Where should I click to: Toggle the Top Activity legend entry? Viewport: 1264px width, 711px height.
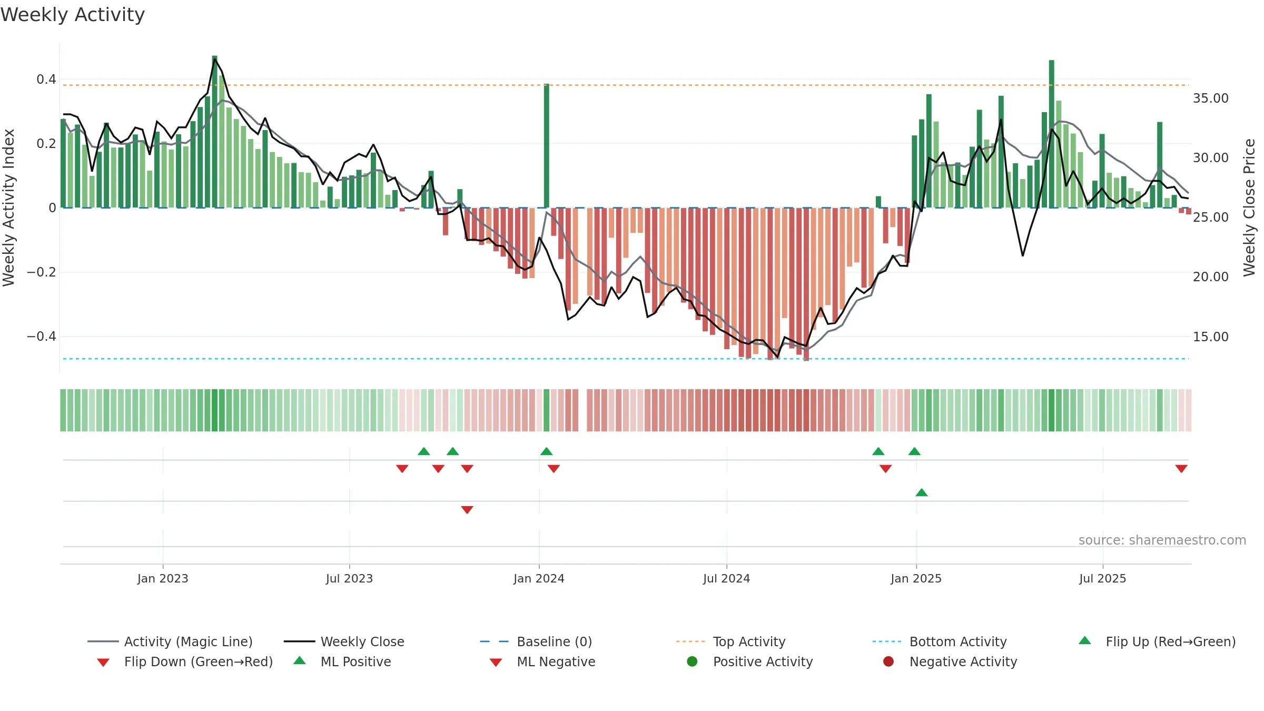coord(731,641)
